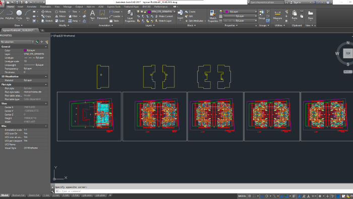The width and height of the screenshot is (353, 199).
Task: Switch to Bodrum Kat layout tab
Action: [18, 195]
